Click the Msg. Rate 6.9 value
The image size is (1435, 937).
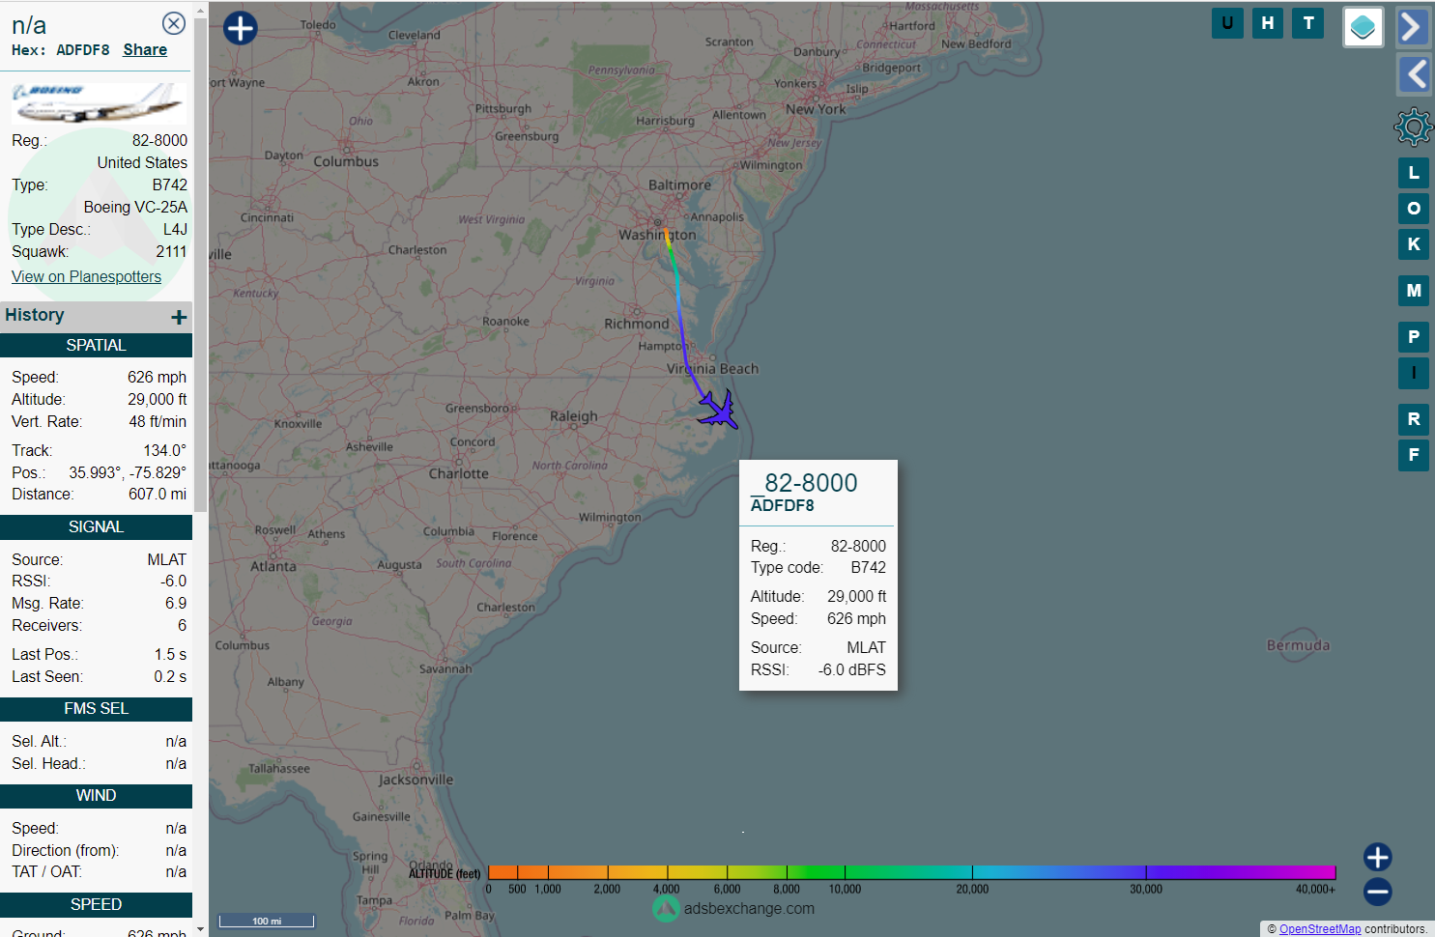[176, 603]
